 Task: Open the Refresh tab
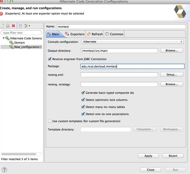[x=95, y=34]
